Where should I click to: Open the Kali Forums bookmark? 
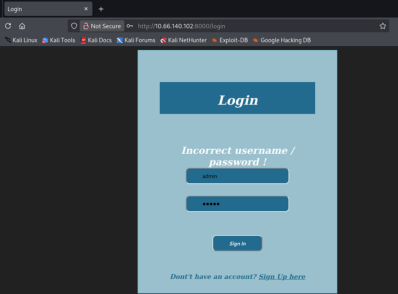pos(136,40)
